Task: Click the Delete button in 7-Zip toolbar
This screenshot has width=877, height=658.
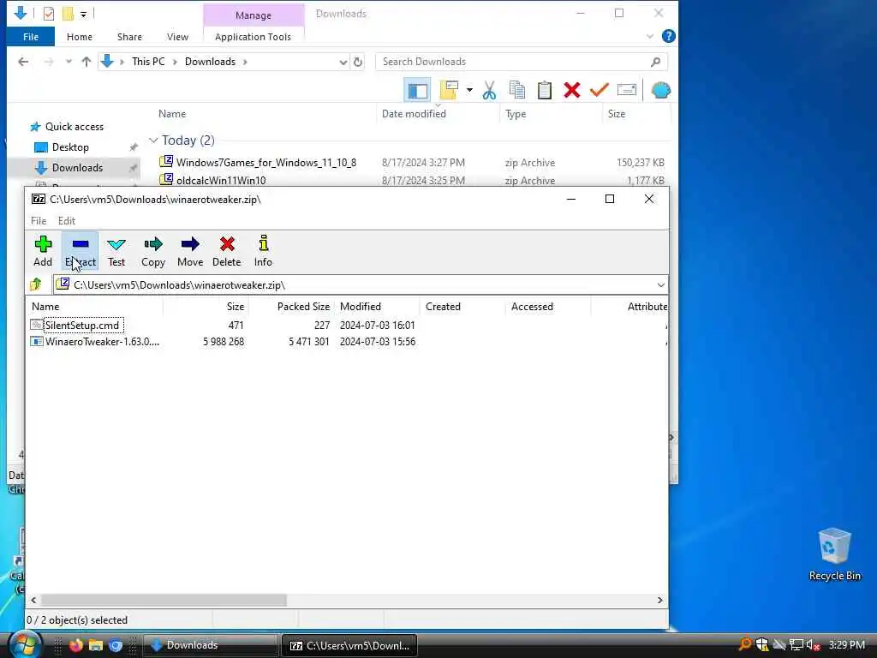Action: pos(226,251)
